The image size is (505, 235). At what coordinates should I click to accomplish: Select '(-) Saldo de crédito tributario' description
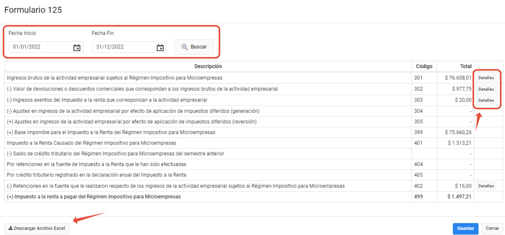115,153
